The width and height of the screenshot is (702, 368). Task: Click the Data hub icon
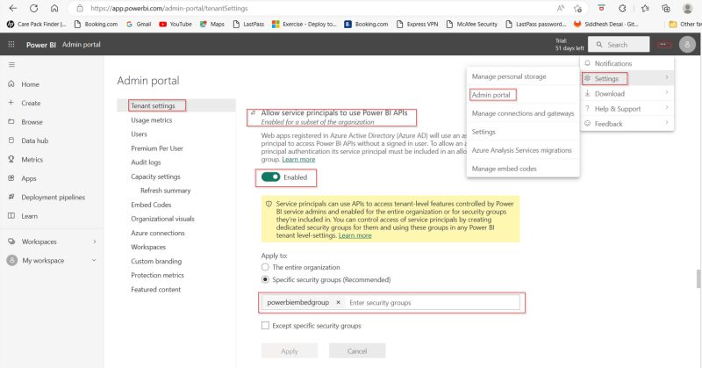coord(11,141)
